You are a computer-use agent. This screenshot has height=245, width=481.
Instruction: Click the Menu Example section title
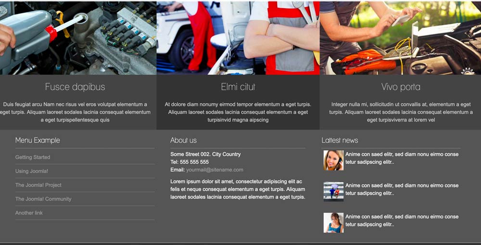(x=38, y=140)
